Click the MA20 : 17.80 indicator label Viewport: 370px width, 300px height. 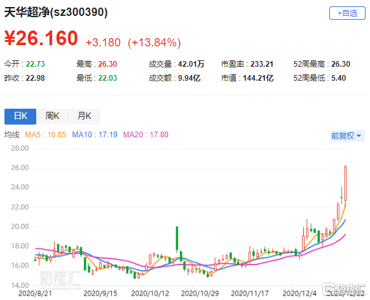click(x=146, y=135)
